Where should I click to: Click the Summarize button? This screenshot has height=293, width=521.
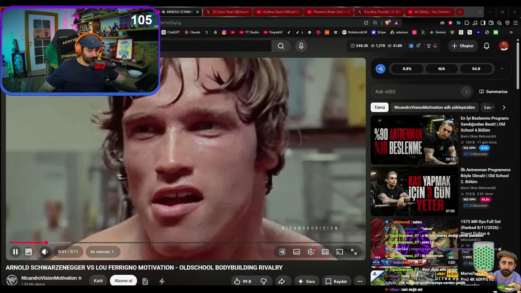[493, 92]
